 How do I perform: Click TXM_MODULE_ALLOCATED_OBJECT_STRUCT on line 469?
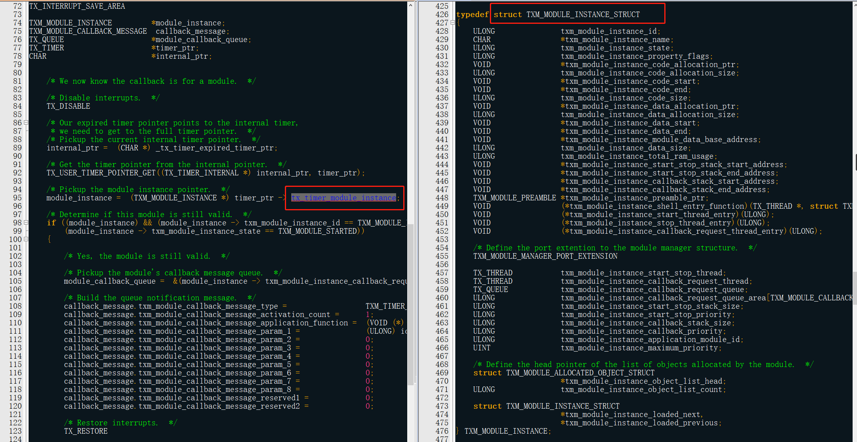pyautogui.click(x=580, y=373)
